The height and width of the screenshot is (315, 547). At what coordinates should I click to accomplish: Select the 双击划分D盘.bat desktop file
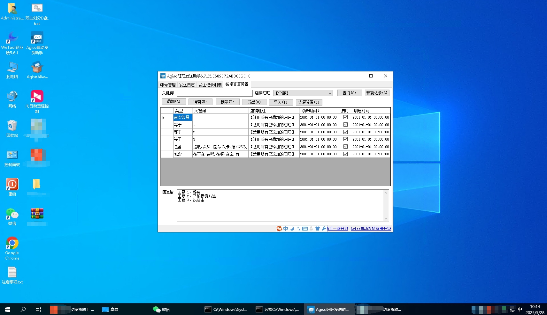coord(37,14)
